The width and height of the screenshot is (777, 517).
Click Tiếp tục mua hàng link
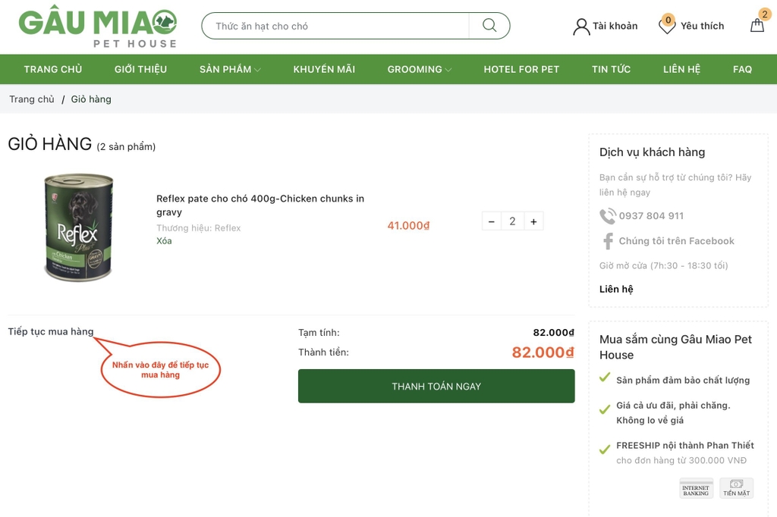[51, 331]
